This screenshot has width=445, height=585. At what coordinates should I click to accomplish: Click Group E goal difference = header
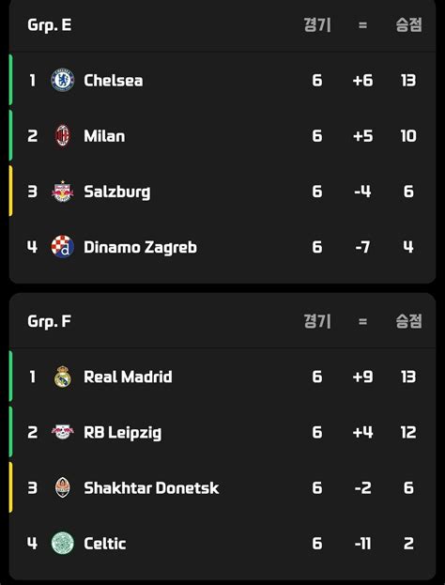362,25
